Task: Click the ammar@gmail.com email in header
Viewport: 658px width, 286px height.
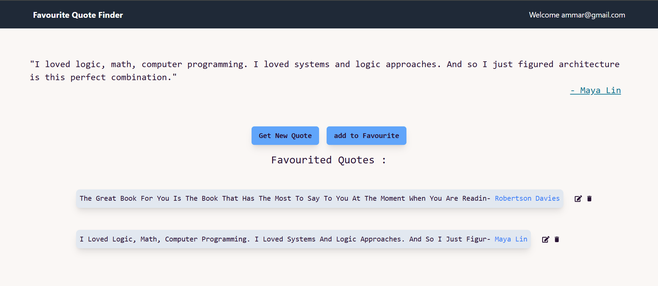Action: (x=593, y=15)
